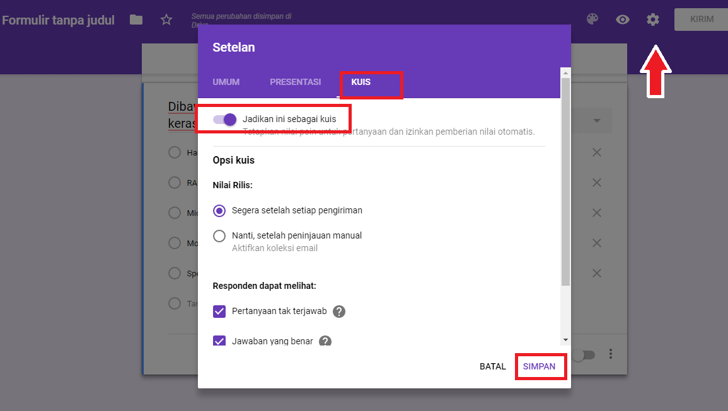Open the theme color palette icon
Viewport: 728px width, 411px height.
coord(592,20)
